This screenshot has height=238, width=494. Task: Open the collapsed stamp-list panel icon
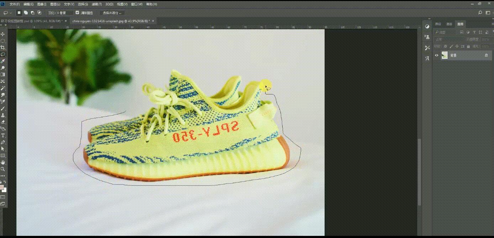pos(427,37)
